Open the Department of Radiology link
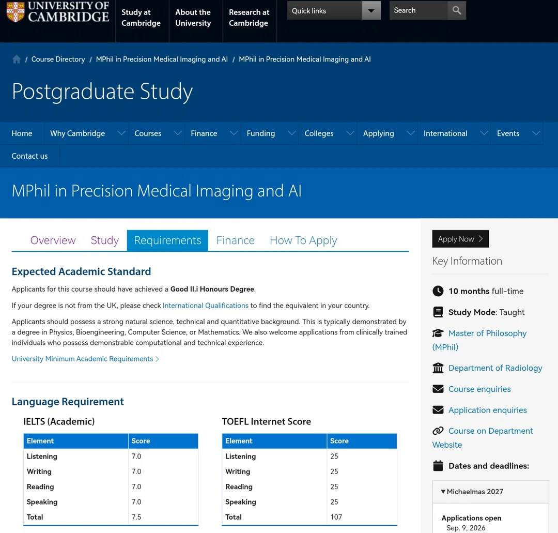 click(x=495, y=368)
